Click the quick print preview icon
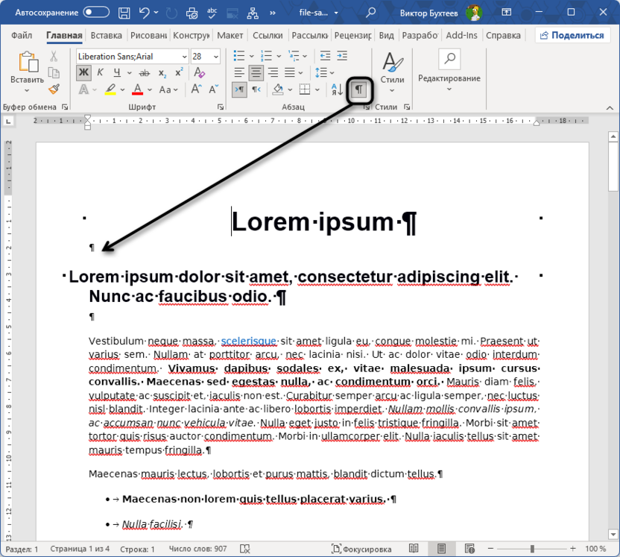Screen dimensions: 620x557 point(192,13)
